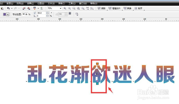Open the undo history dropdown arrow

[12, 8]
